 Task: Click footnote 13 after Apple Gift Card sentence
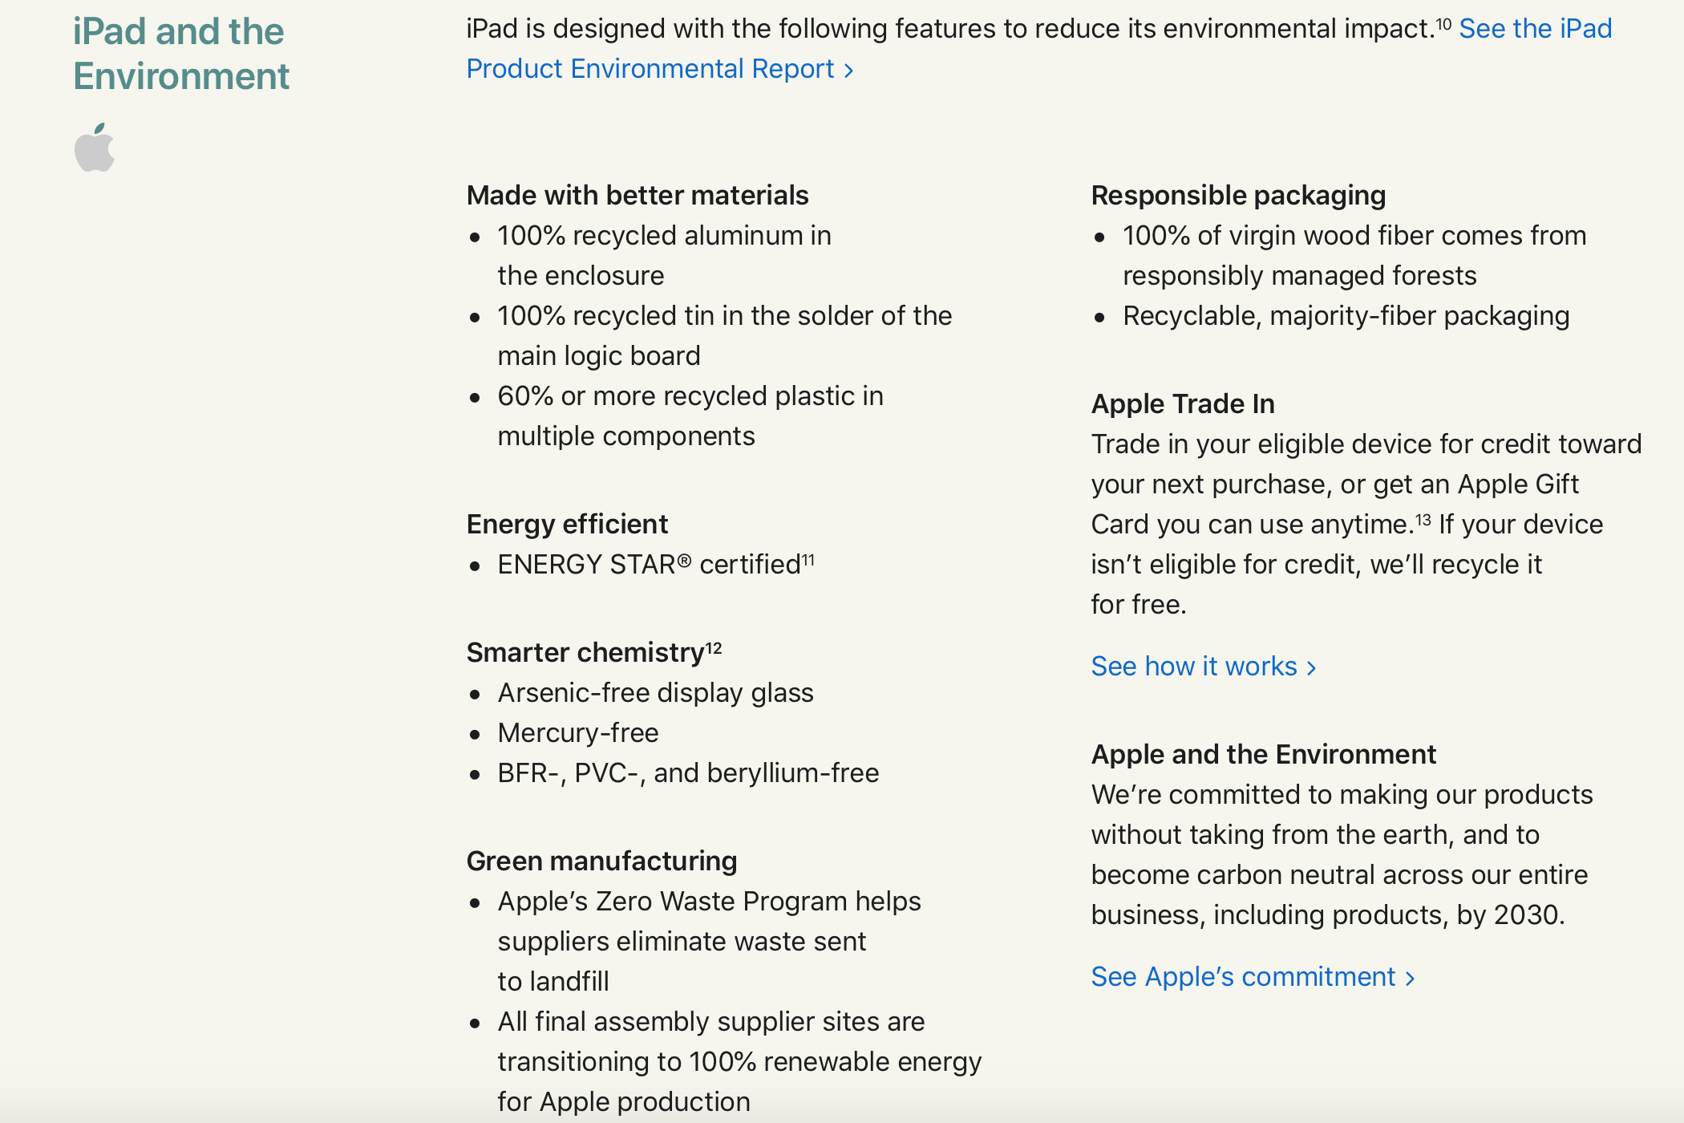tap(1423, 520)
